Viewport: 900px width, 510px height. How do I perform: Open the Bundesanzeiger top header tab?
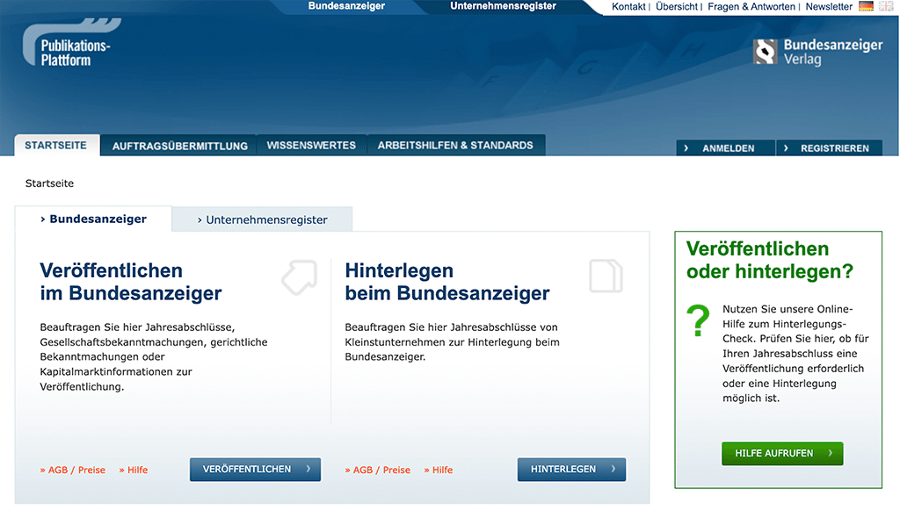click(346, 6)
